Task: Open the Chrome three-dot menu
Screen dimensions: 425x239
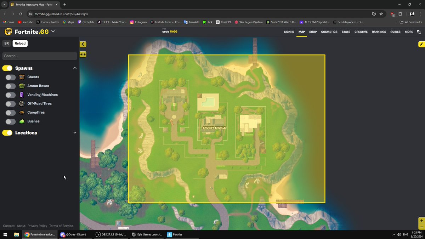Action: [420, 14]
